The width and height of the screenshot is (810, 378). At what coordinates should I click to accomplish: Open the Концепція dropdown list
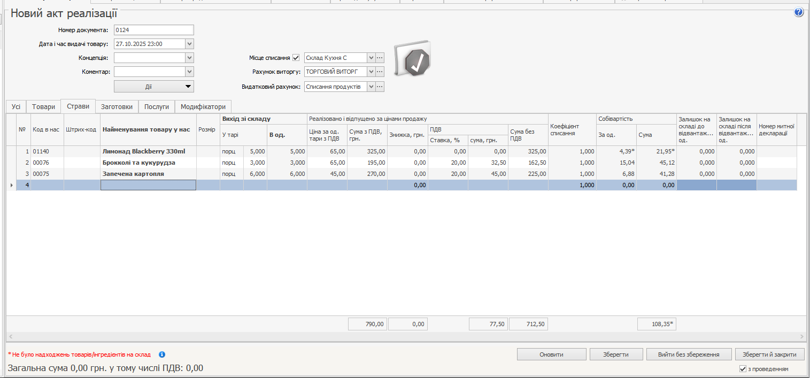(189, 58)
